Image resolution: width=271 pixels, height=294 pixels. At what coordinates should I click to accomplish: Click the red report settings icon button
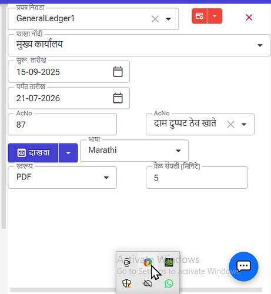[199, 16]
